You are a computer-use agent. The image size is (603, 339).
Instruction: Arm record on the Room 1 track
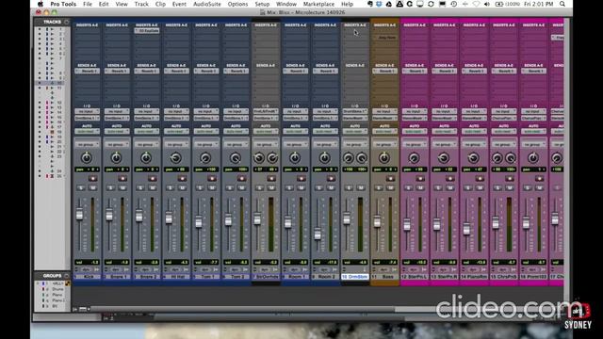pos(301,178)
